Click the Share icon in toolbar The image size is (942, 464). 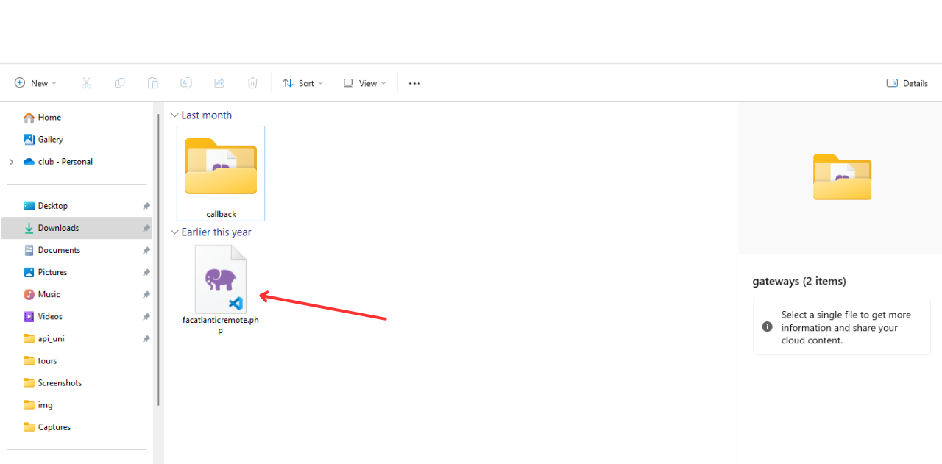pyautogui.click(x=219, y=83)
